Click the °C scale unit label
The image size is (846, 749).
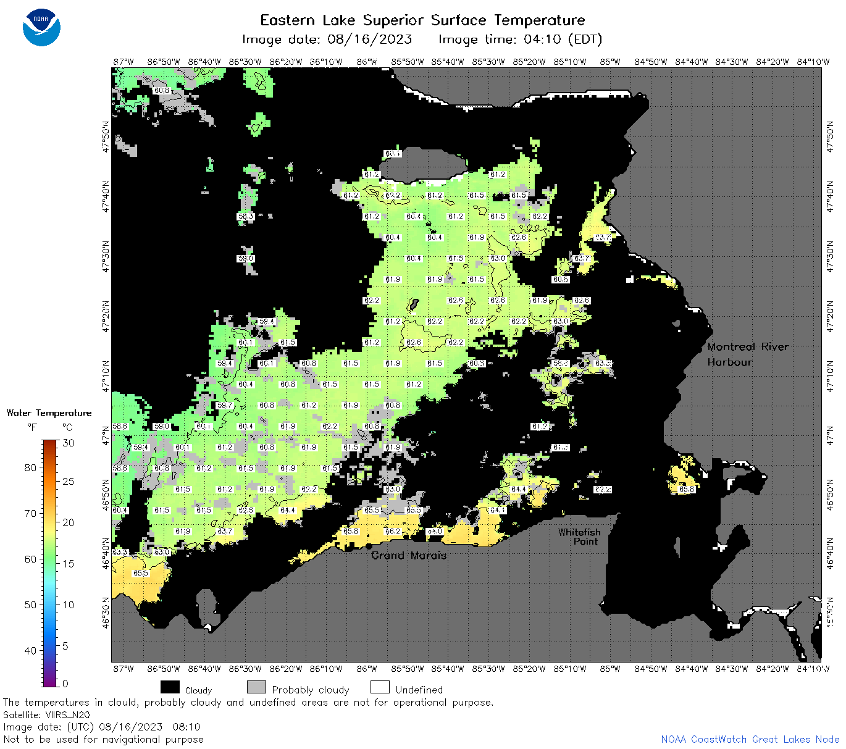tap(67, 427)
